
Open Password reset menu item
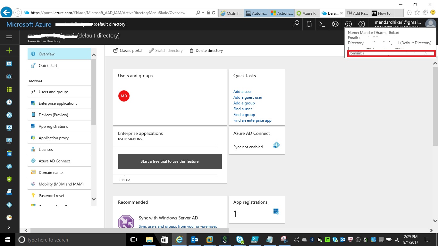click(x=59, y=195)
